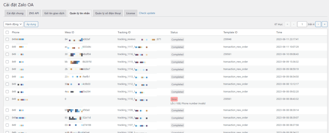Click the Time column header
The width and height of the screenshot is (329, 133).
(280, 32)
